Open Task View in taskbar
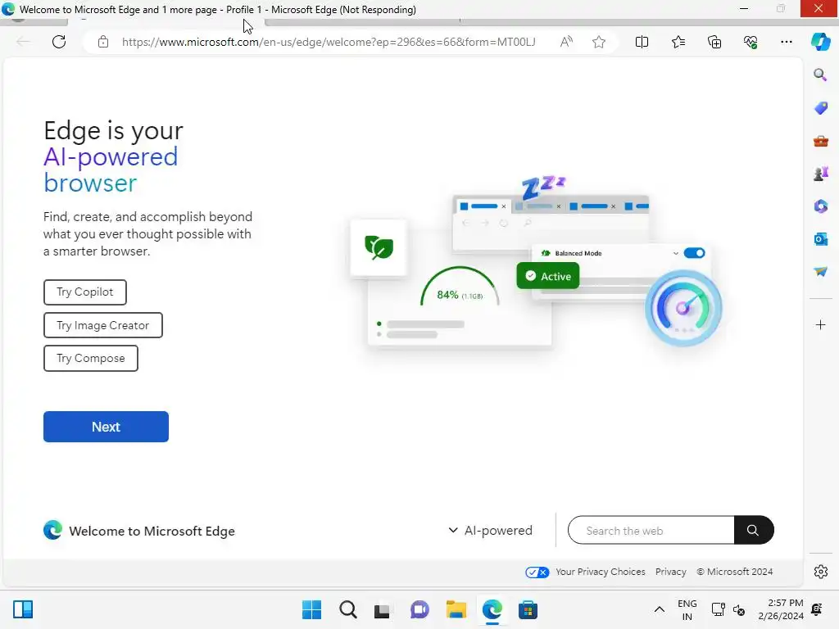839x629 pixels. pyautogui.click(x=382, y=610)
